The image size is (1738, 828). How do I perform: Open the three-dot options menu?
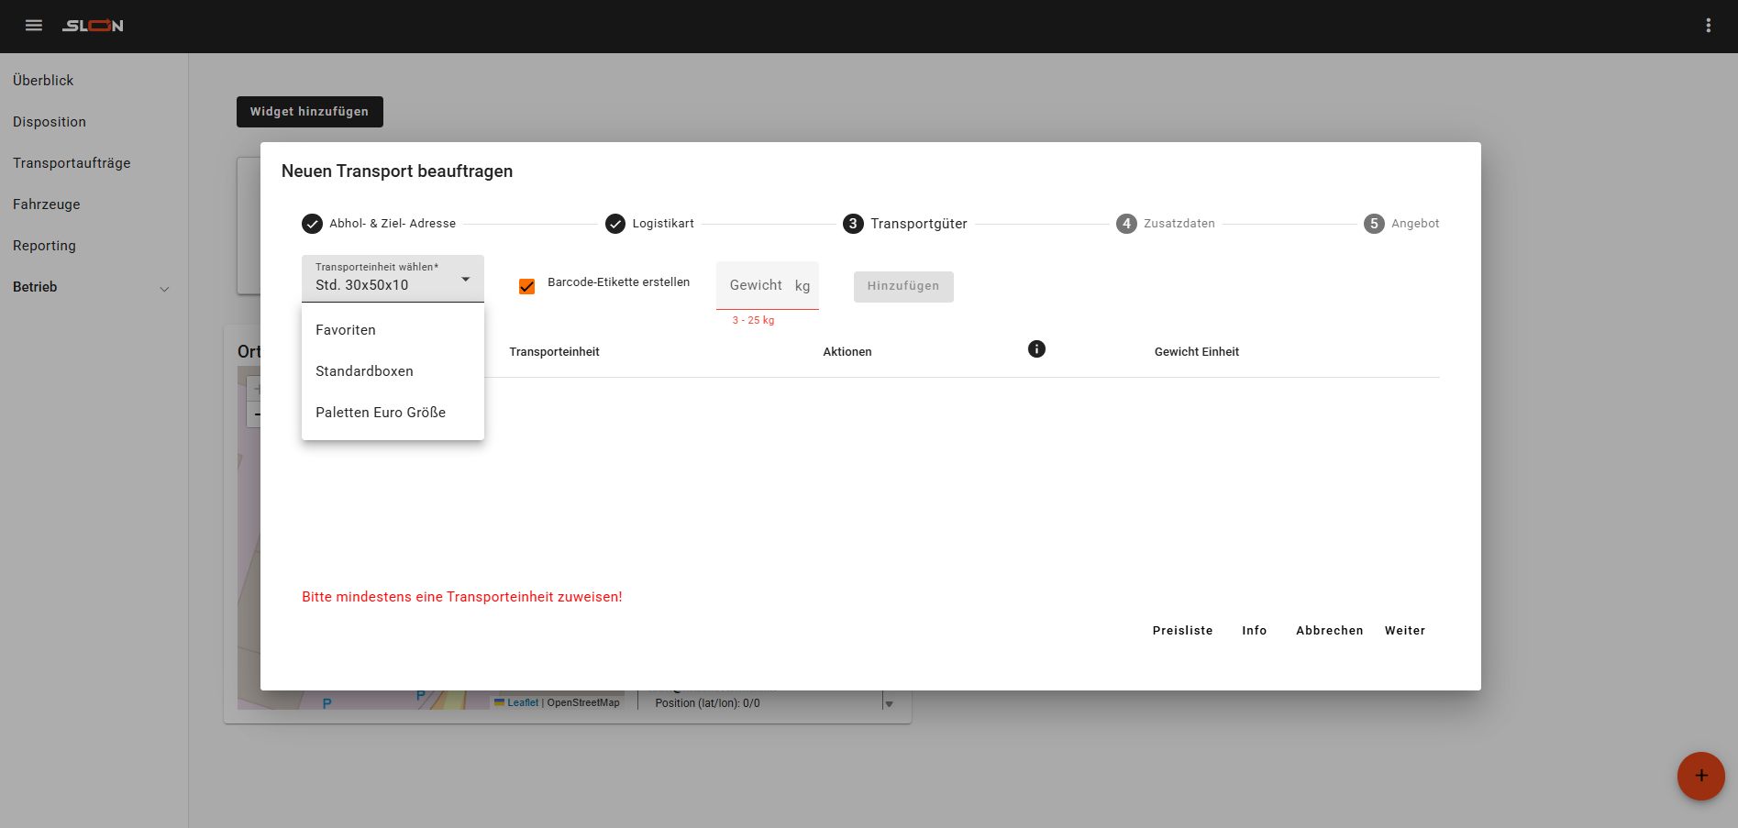click(1708, 26)
